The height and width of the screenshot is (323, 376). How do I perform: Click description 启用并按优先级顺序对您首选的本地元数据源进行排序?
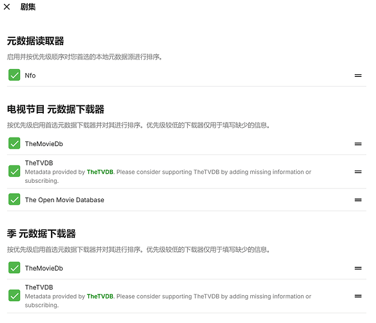(84, 57)
